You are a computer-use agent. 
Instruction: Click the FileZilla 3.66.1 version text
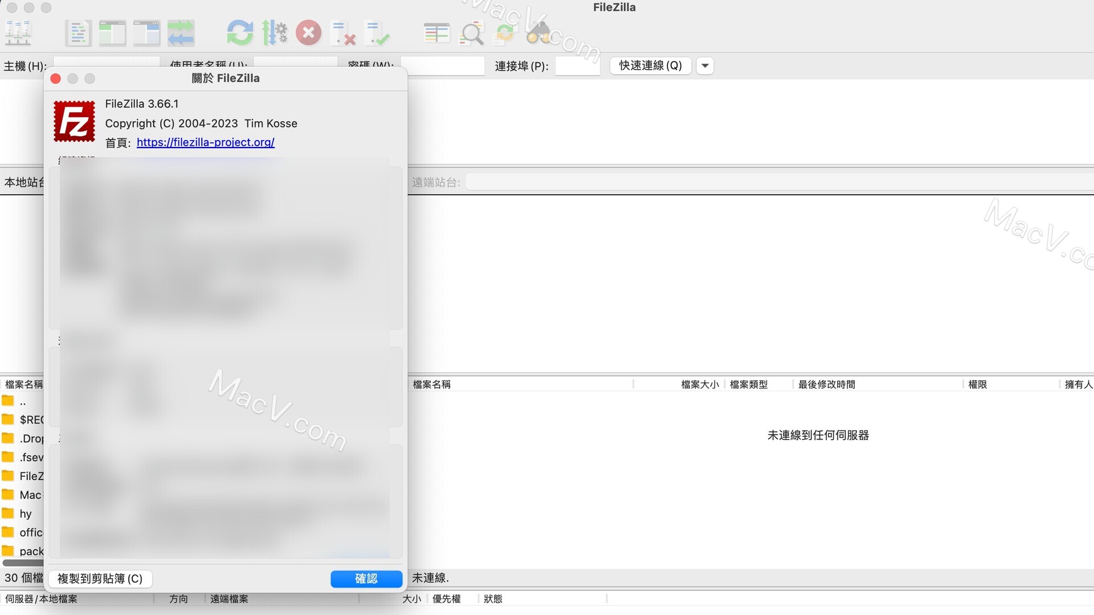(142, 104)
